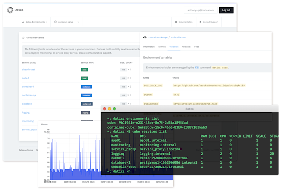Click the Documentation bookmark icon

click(x=176, y=22)
